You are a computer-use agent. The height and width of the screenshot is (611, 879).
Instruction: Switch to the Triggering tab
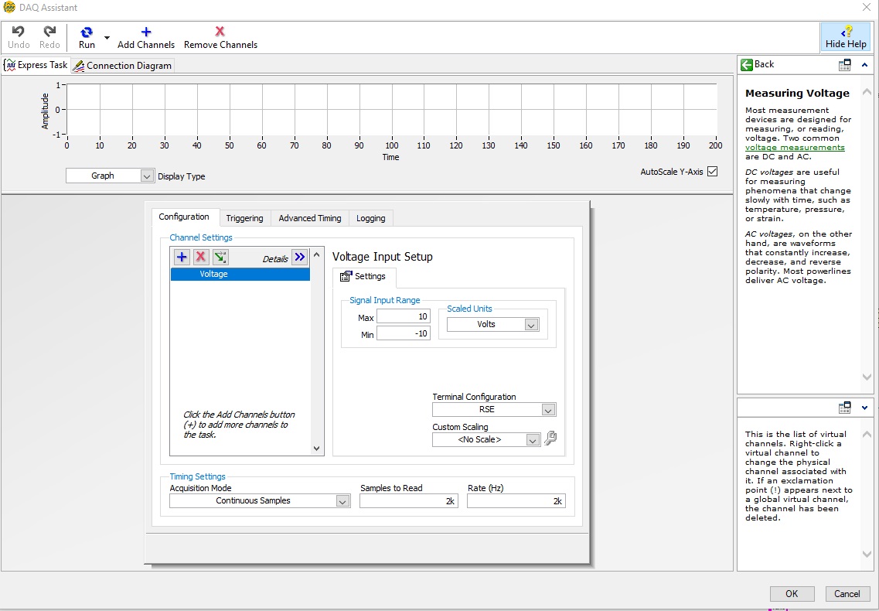[244, 218]
